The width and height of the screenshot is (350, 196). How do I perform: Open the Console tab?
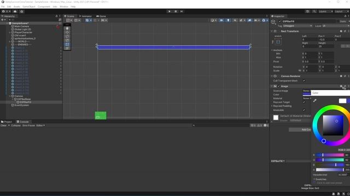22,122
